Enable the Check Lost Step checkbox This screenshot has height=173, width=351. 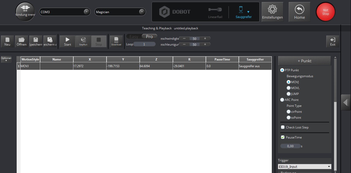pyautogui.click(x=283, y=127)
